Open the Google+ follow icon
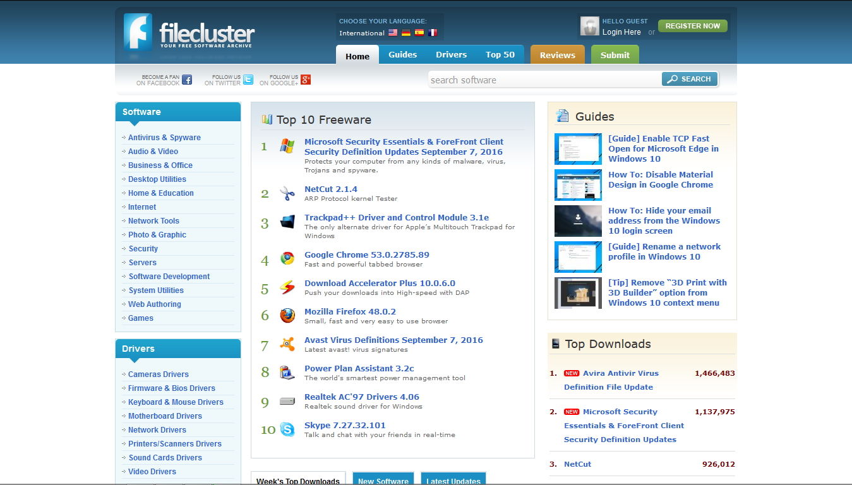852x485 pixels. coord(306,80)
